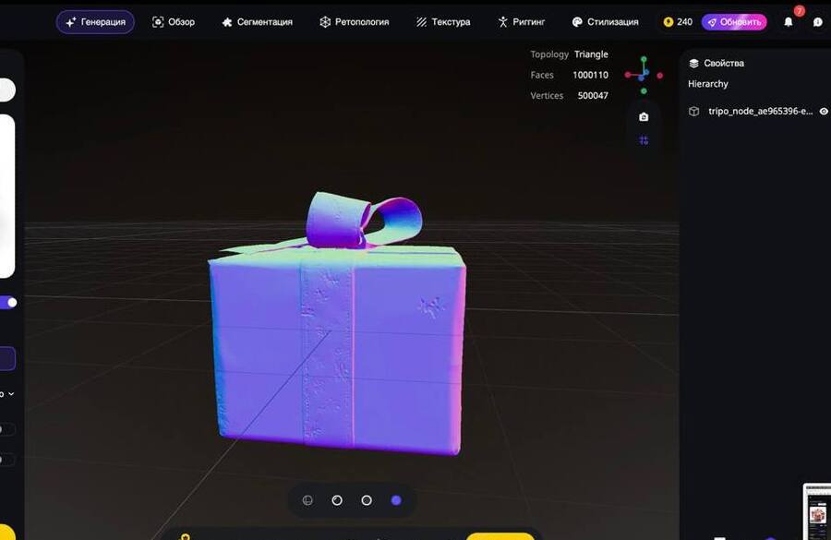
Task: Click the 240 credits coin balance
Action: [678, 22]
